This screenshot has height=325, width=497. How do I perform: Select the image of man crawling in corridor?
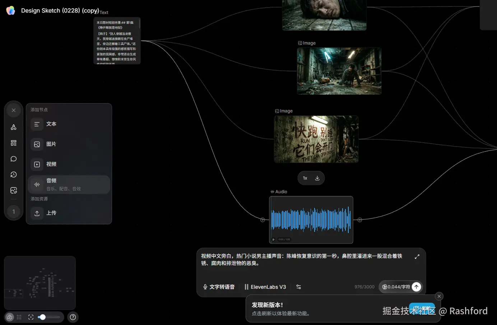click(x=339, y=71)
